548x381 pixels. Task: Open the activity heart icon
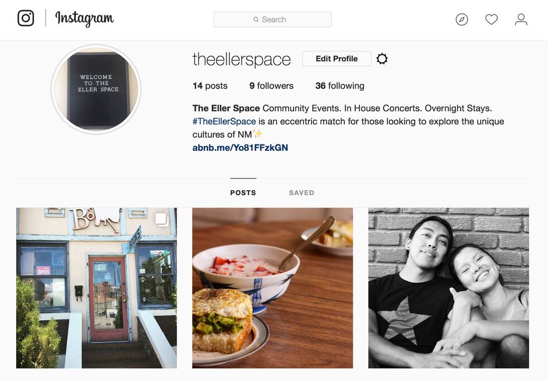492,19
